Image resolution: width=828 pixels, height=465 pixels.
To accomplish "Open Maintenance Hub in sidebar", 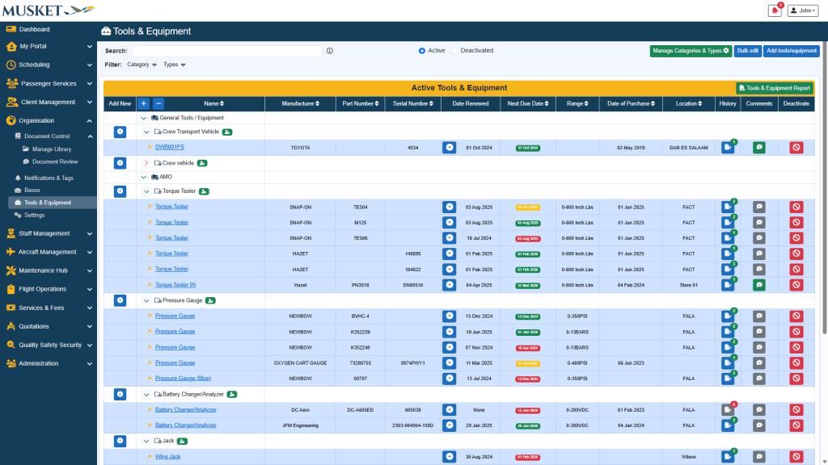I will point(49,270).
